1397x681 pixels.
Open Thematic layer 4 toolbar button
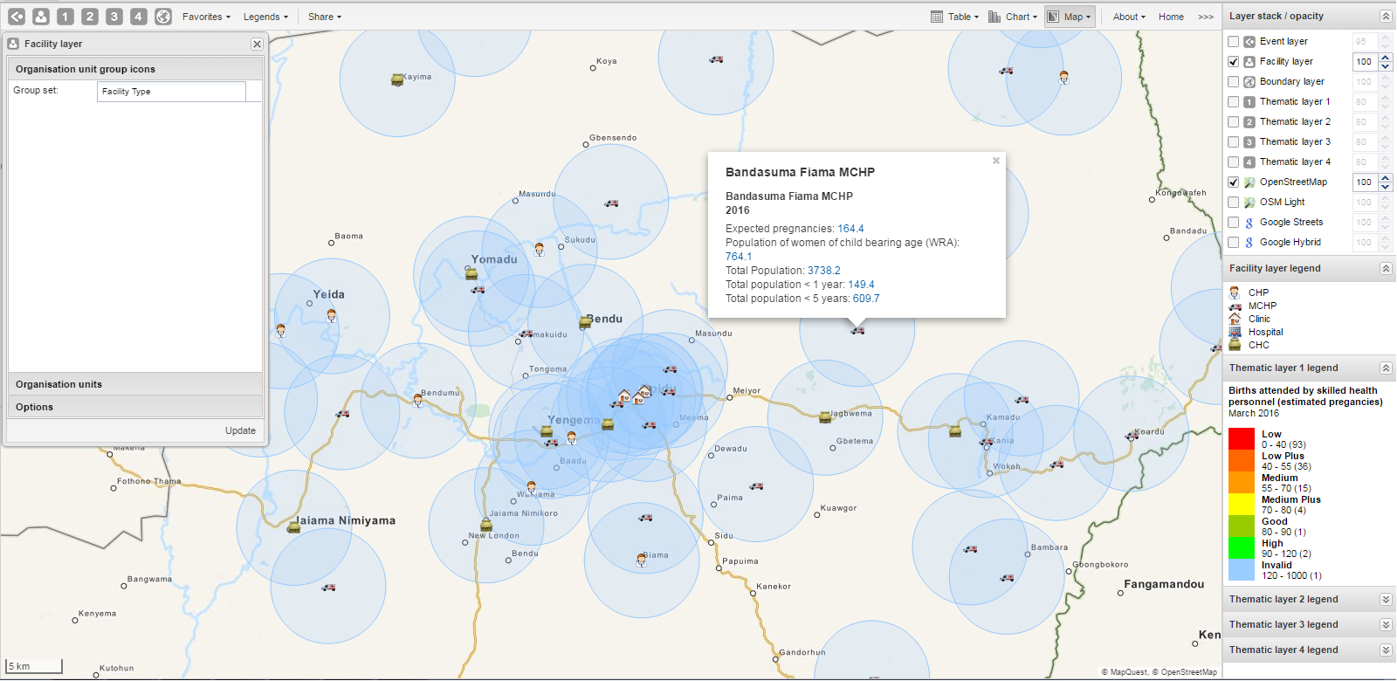tap(139, 17)
